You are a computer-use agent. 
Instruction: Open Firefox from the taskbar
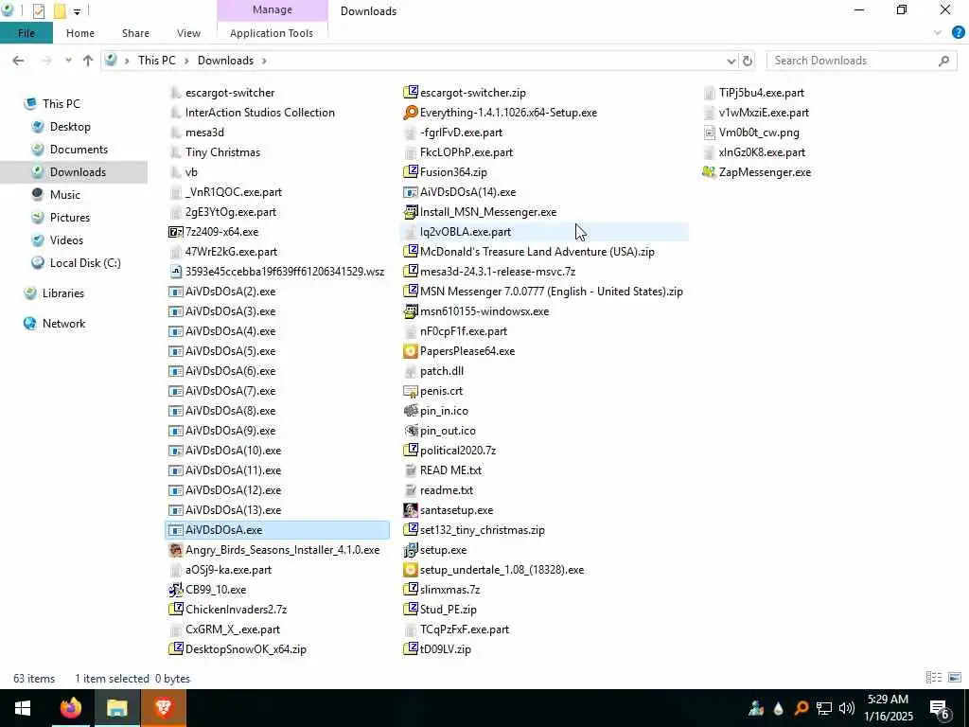pyautogui.click(x=70, y=708)
